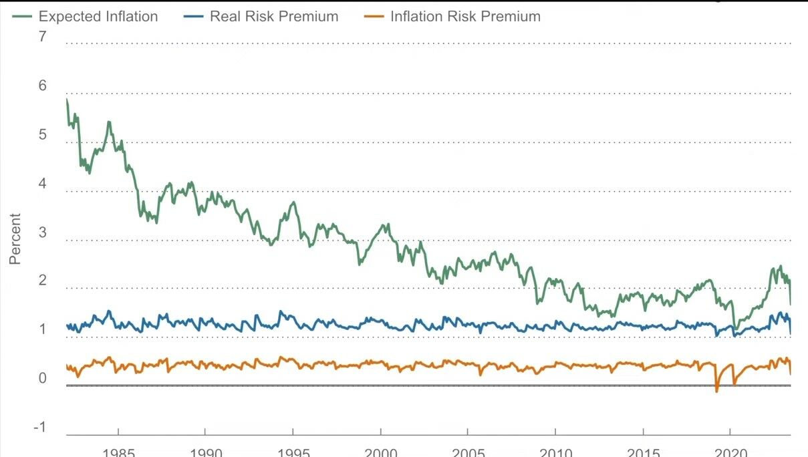The image size is (808, 457).
Task: Click the 7 label on the y-axis
Action: click(x=43, y=37)
